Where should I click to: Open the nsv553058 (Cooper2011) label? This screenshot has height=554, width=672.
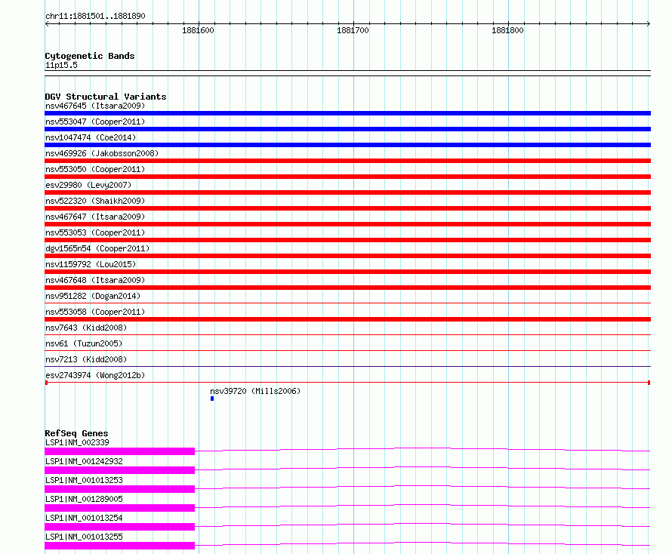click(x=95, y=312)
